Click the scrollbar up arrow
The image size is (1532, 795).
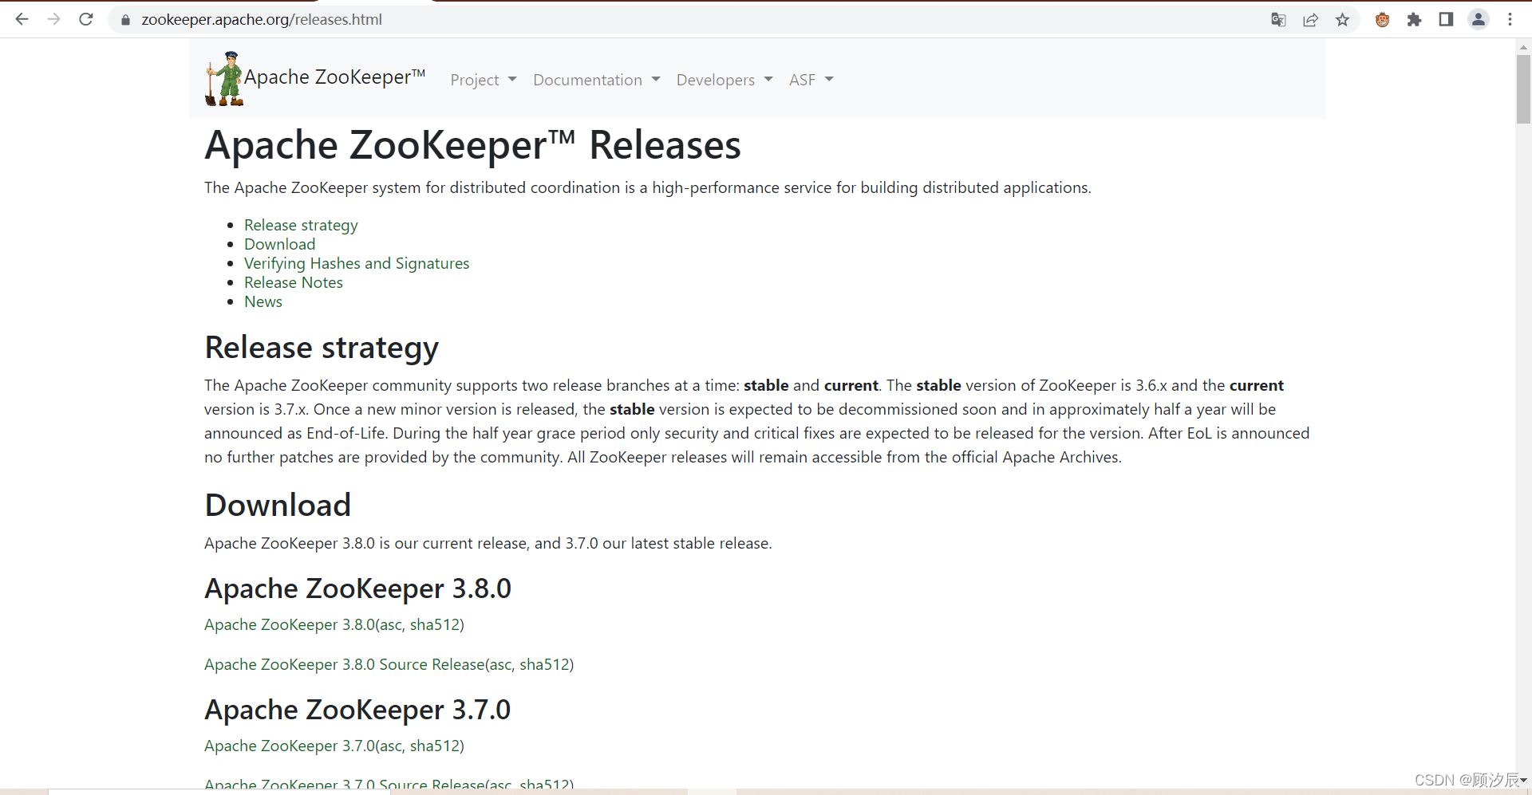pos(1523,47)
